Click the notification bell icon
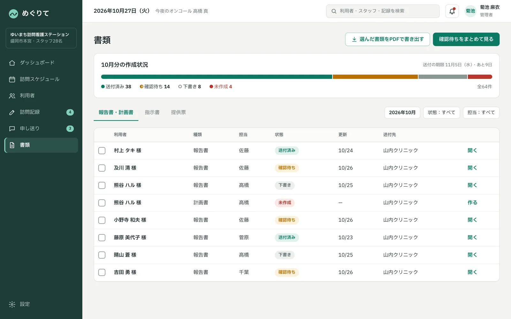 pyautogui.click(x=452, y=11)
